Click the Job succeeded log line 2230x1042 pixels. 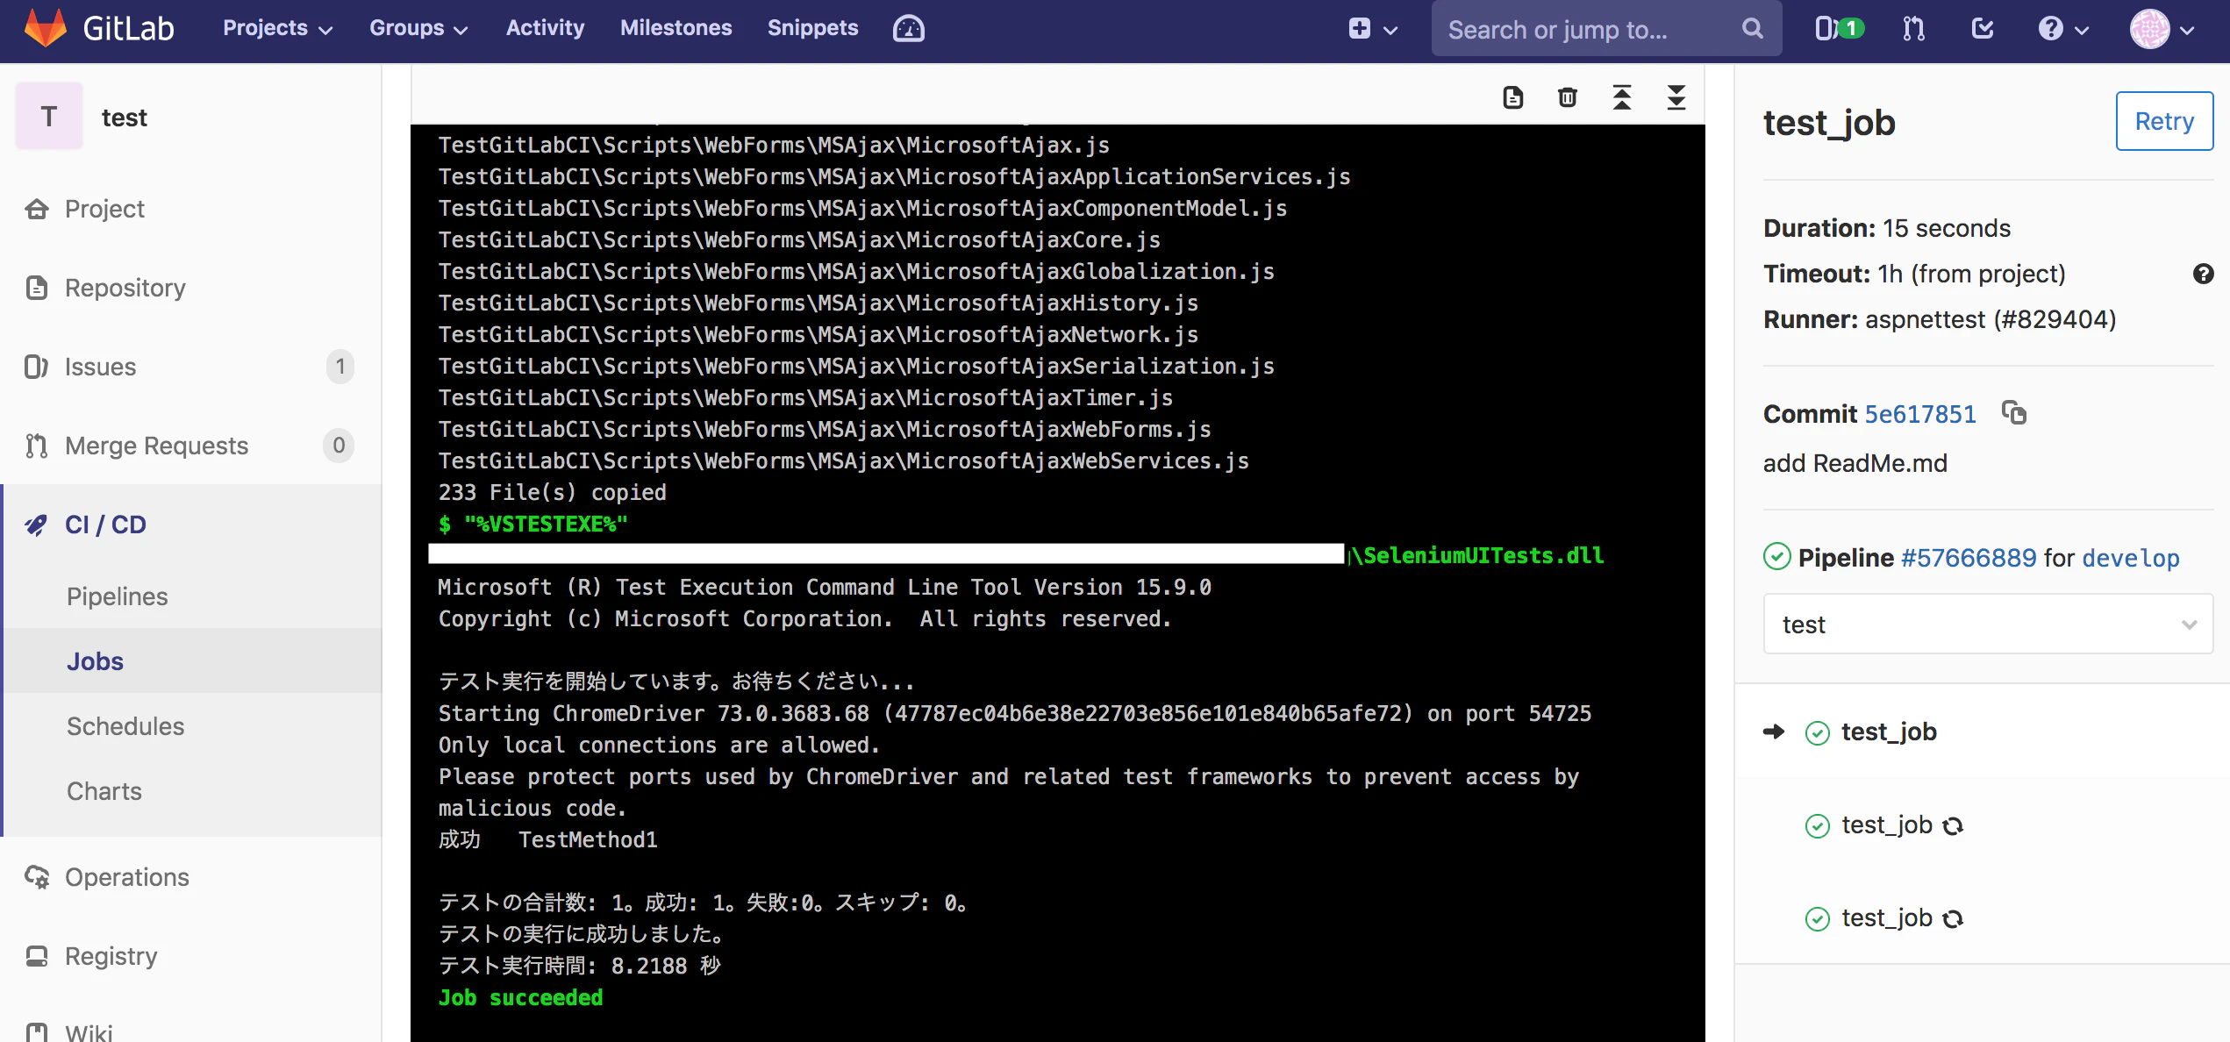521,998
